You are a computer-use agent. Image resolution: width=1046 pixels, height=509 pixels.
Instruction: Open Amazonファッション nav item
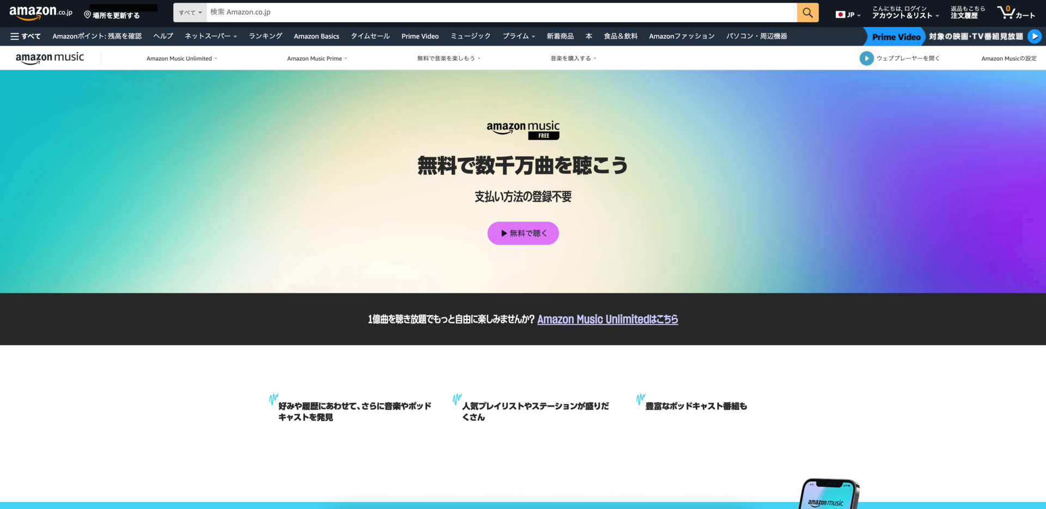[682, 36]
